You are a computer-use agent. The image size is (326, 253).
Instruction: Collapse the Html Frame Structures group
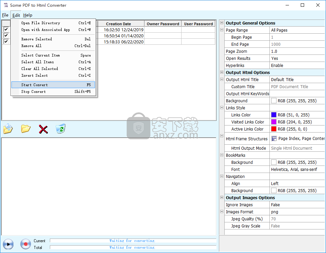point(222,136)
